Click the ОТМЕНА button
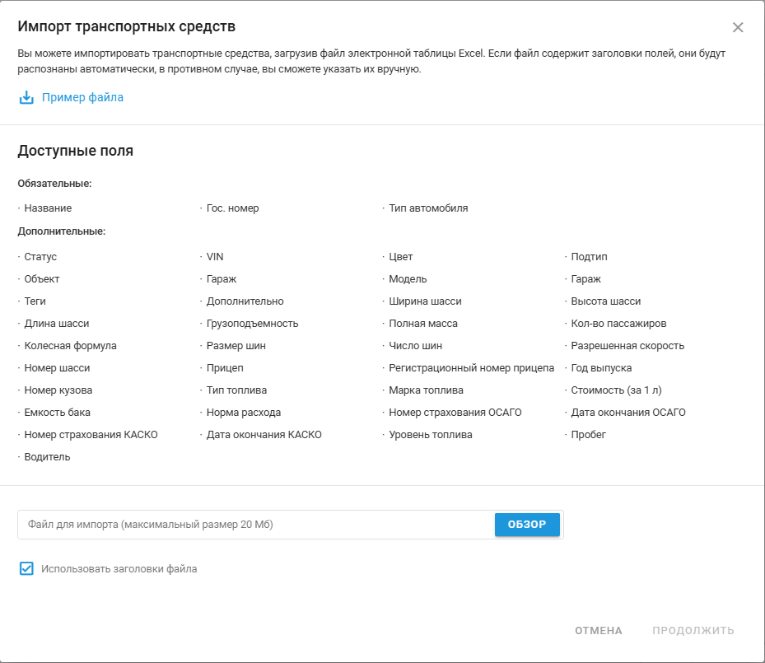 pyautogui.click(x=598, y=630)
